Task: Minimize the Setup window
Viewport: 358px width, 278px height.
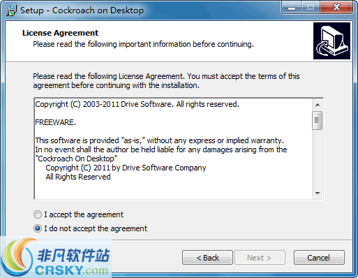Action: point(292,8)
